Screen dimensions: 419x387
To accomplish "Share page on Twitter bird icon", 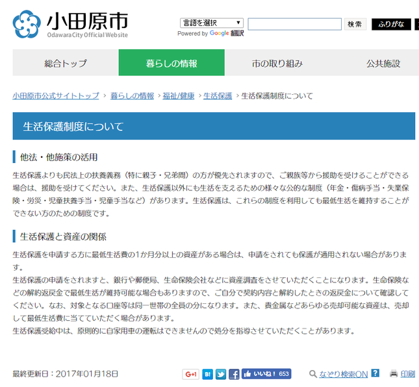I will 221,374.
